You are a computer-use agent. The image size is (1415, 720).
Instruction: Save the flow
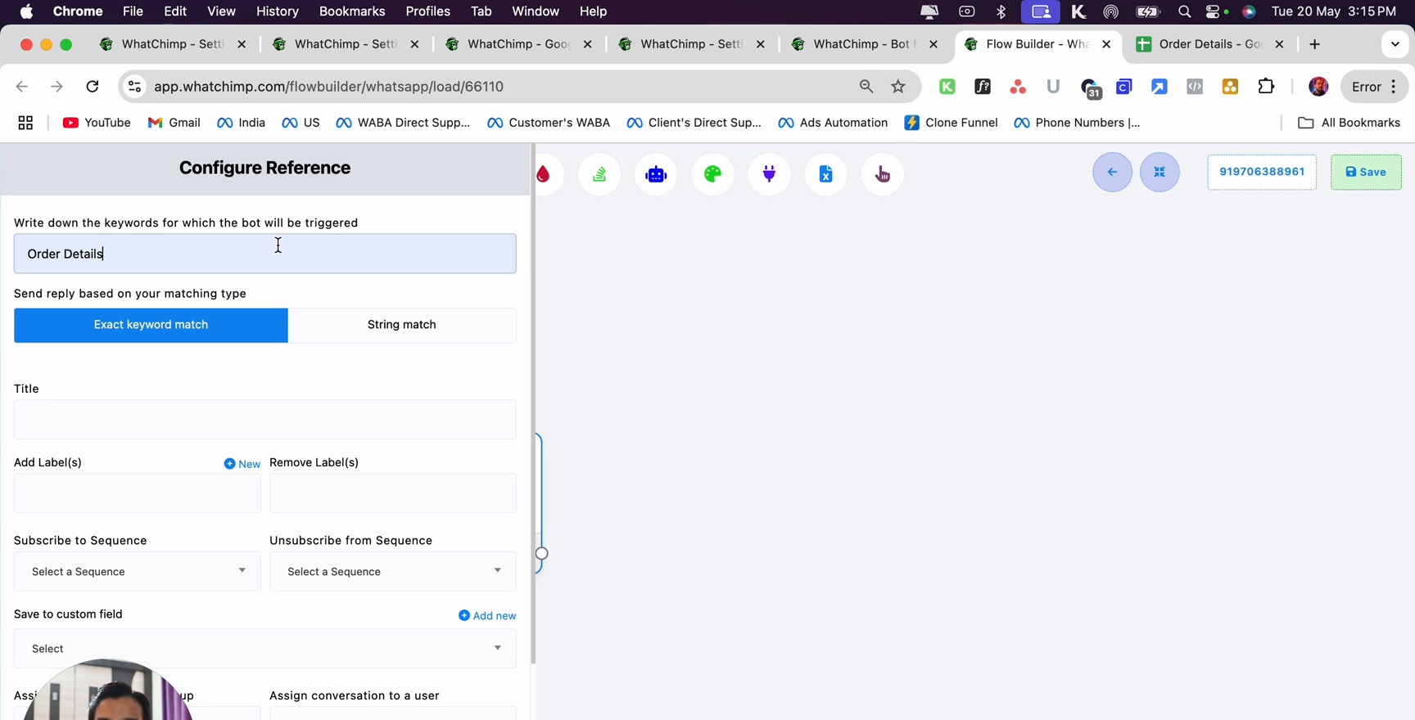[x=1366, y=172]
